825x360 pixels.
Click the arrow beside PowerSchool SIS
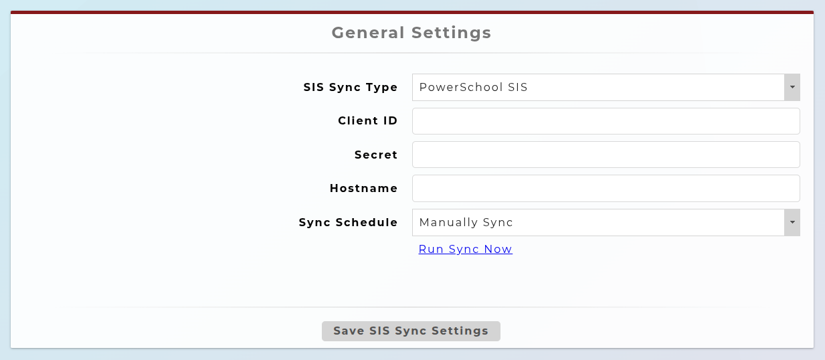click(792, 87)
